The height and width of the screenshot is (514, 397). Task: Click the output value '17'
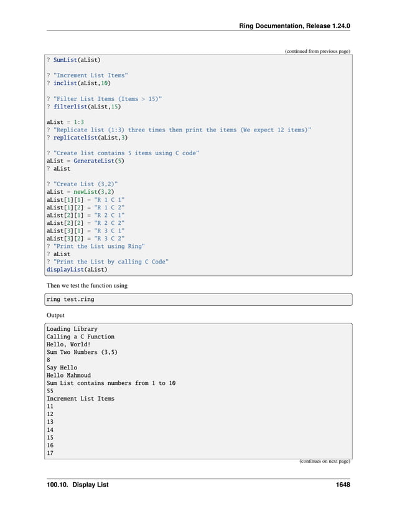click(x=50, y=453)
